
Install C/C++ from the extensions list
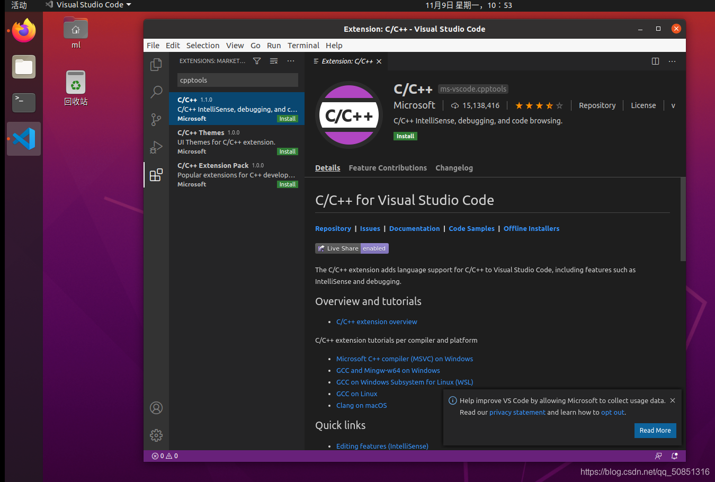[288, 119]
